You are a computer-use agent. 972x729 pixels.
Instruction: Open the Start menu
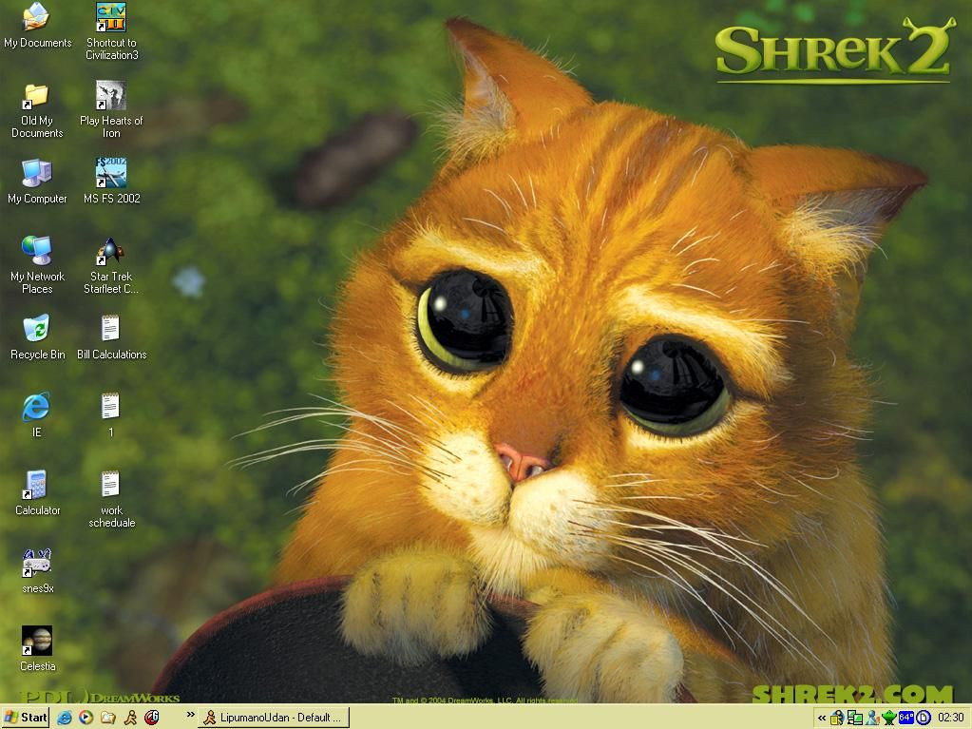[26, 718]
